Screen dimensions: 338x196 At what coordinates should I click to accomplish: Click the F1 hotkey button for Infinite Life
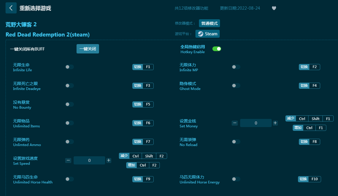[143, 67]
